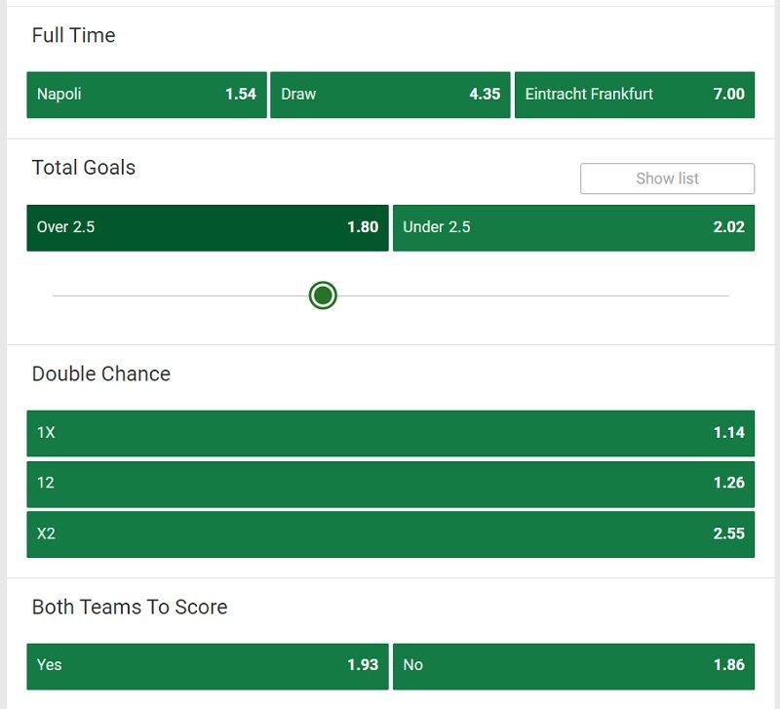This screenshot has width=780, height=709.
Task: Click the Show list button
Action: [x=667, y=178]
